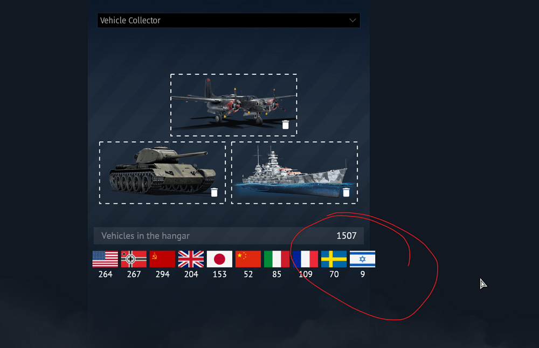Remove the battleship using its trash icon
This screenshot has height=348, width=539.
click(x=346, y=192)
